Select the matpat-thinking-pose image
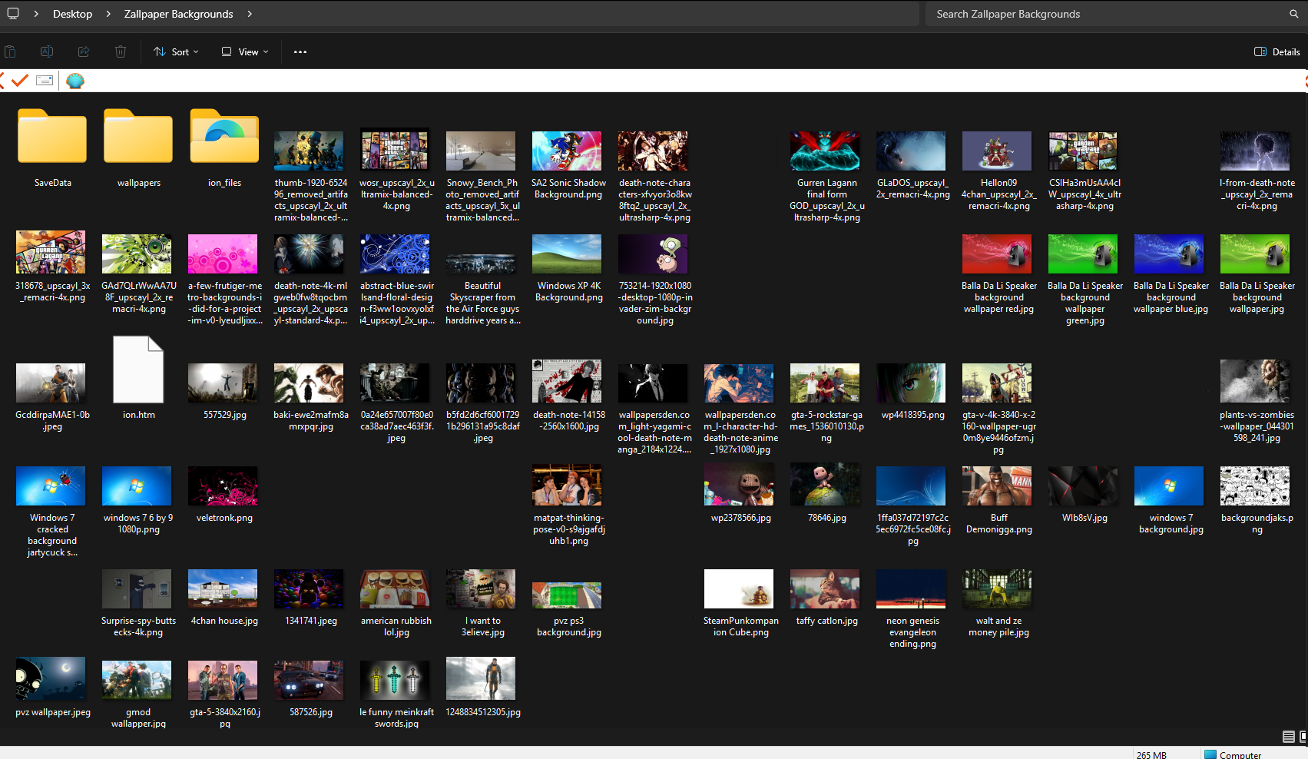Screen dimensions: 1308x759 (567, 484)
